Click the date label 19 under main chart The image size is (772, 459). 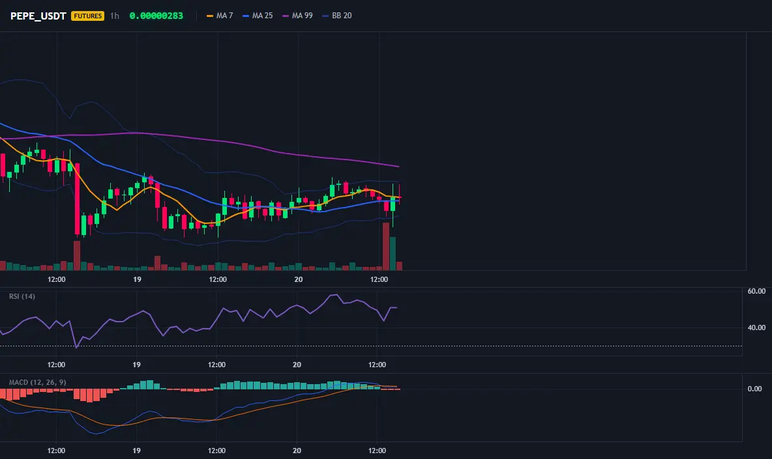(137, 279)
